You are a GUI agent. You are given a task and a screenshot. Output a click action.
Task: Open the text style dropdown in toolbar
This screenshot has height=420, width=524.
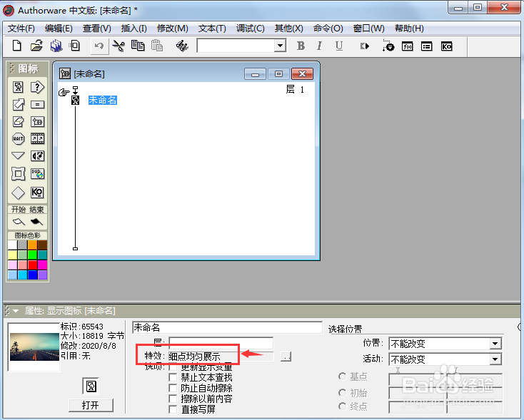click(x=280, y=46)
